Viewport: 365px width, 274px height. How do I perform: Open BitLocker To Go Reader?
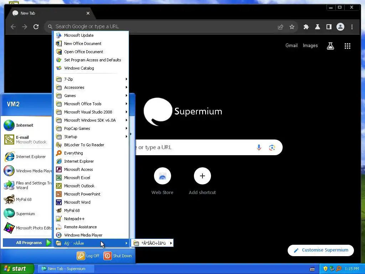point(91,145)
